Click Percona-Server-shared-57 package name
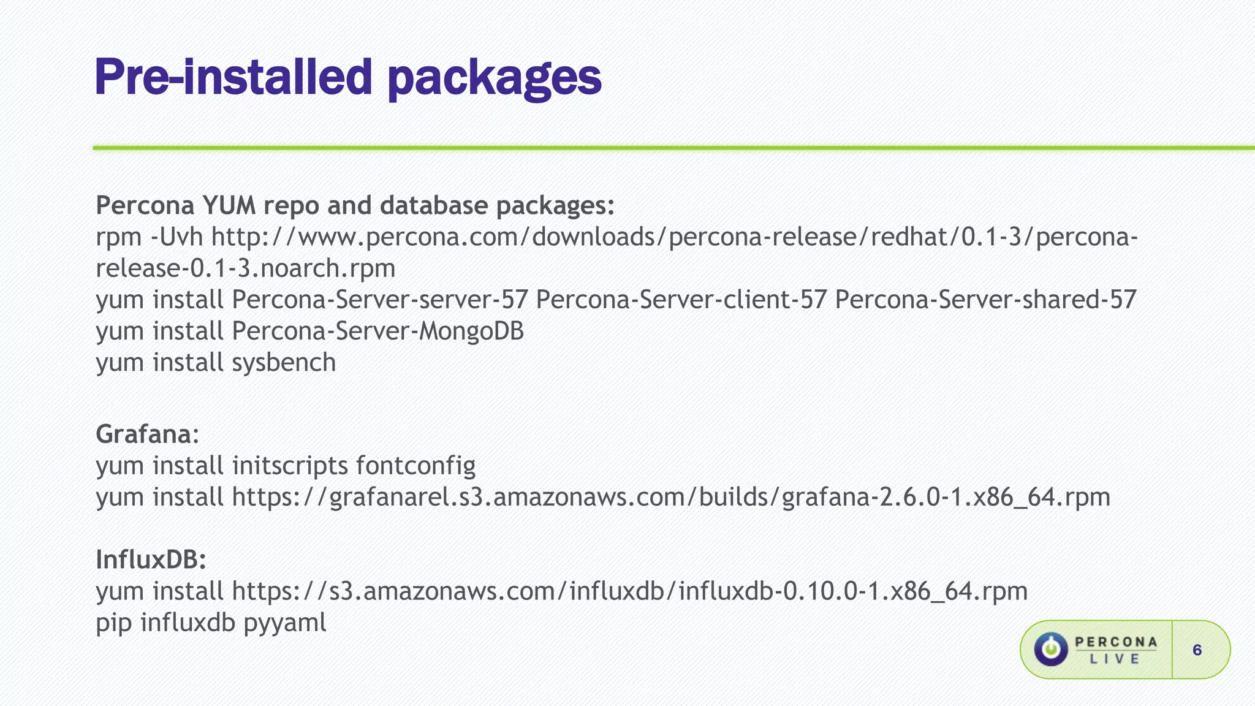 (986, 300)
